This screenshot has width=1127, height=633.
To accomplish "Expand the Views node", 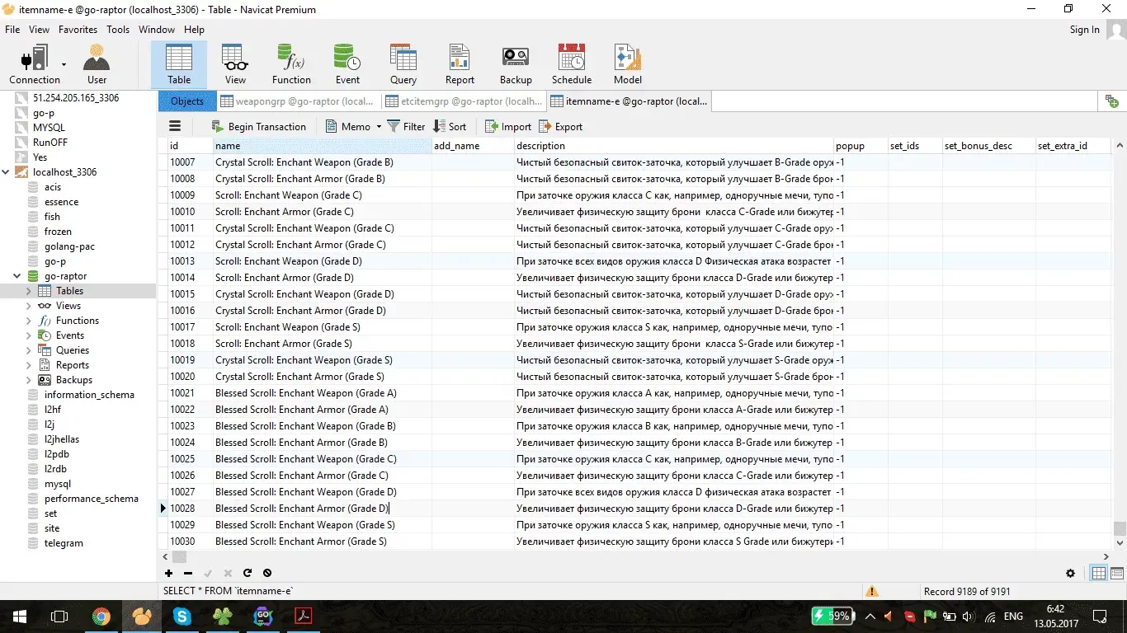I will (29, 306).
